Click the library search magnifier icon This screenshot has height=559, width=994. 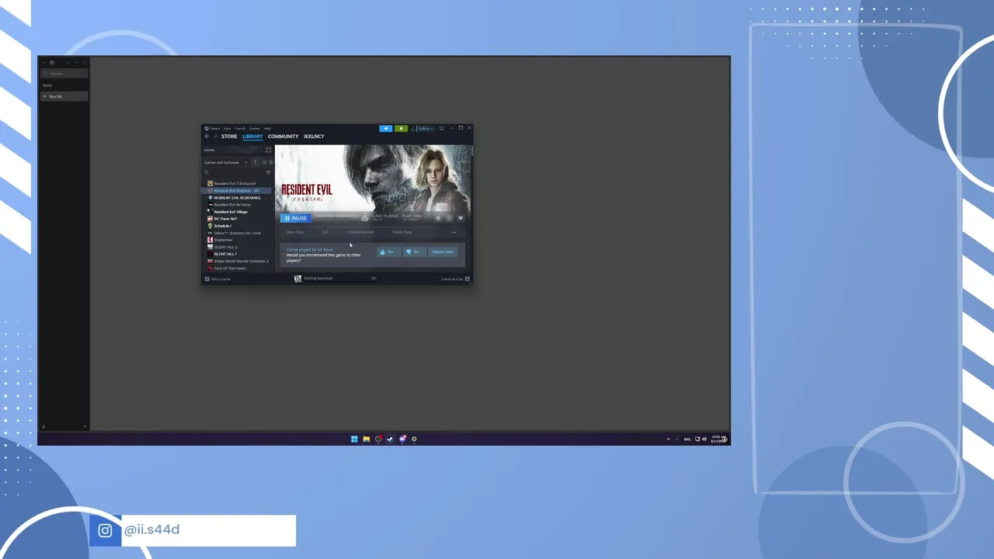pyautogui.click(x=207, y=172)
